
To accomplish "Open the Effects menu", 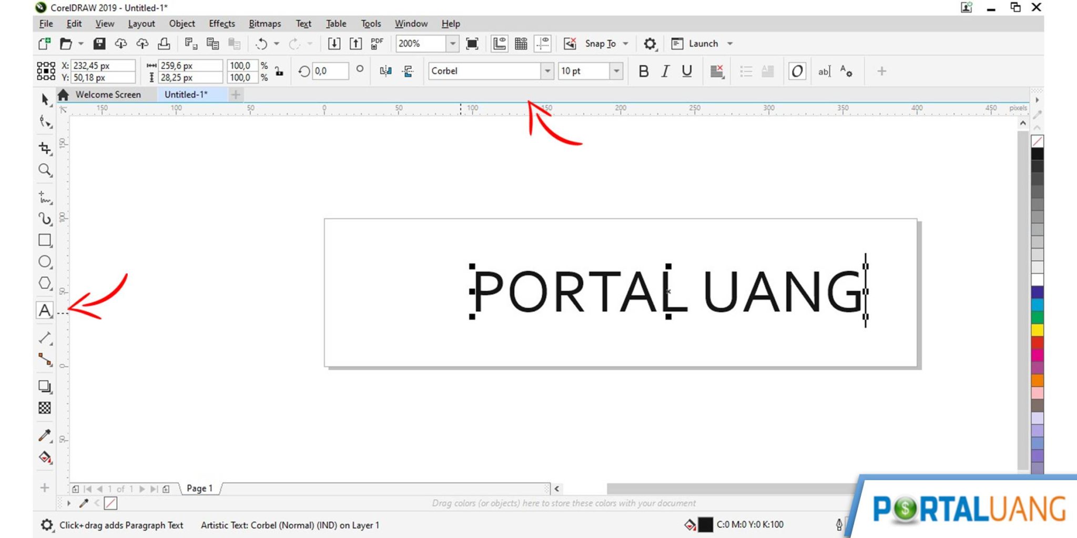I will [x=222, y=24].
